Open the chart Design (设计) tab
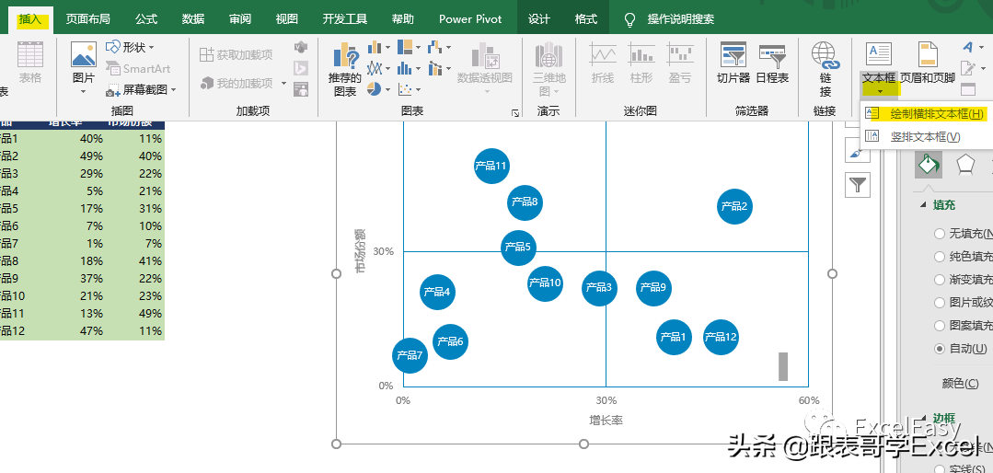Image resolution: width=993 pixels, height=473 pixels. click(539, 19)
